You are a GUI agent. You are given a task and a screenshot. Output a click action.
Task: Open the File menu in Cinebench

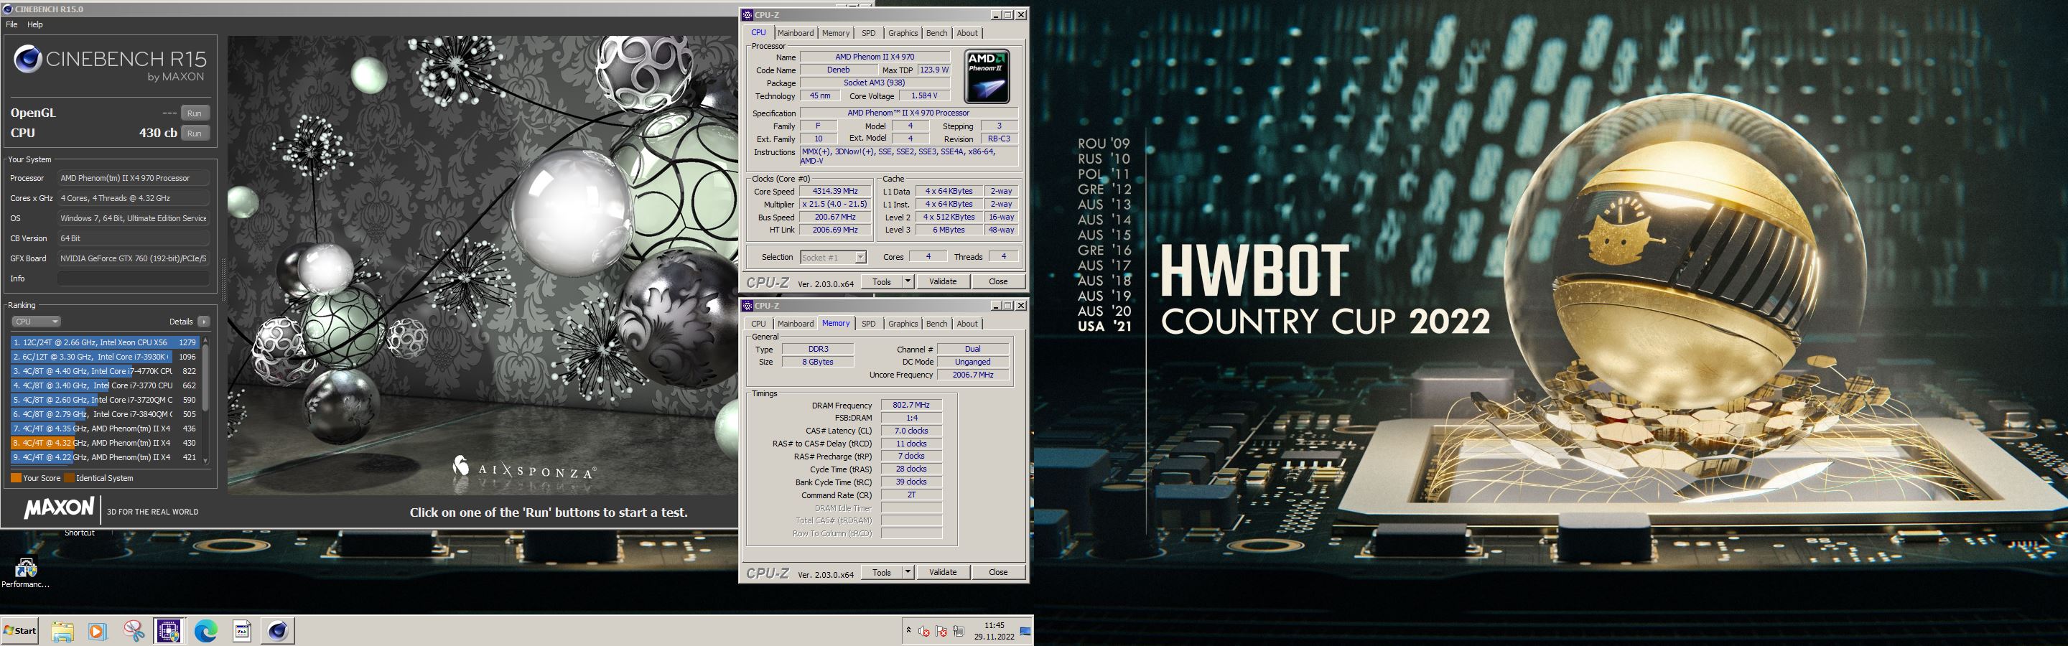point(12,25)
